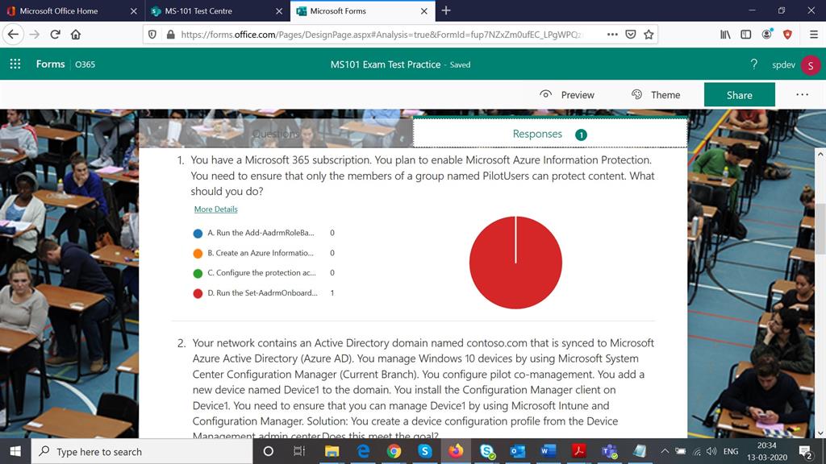Click the red pie chart

515,263
